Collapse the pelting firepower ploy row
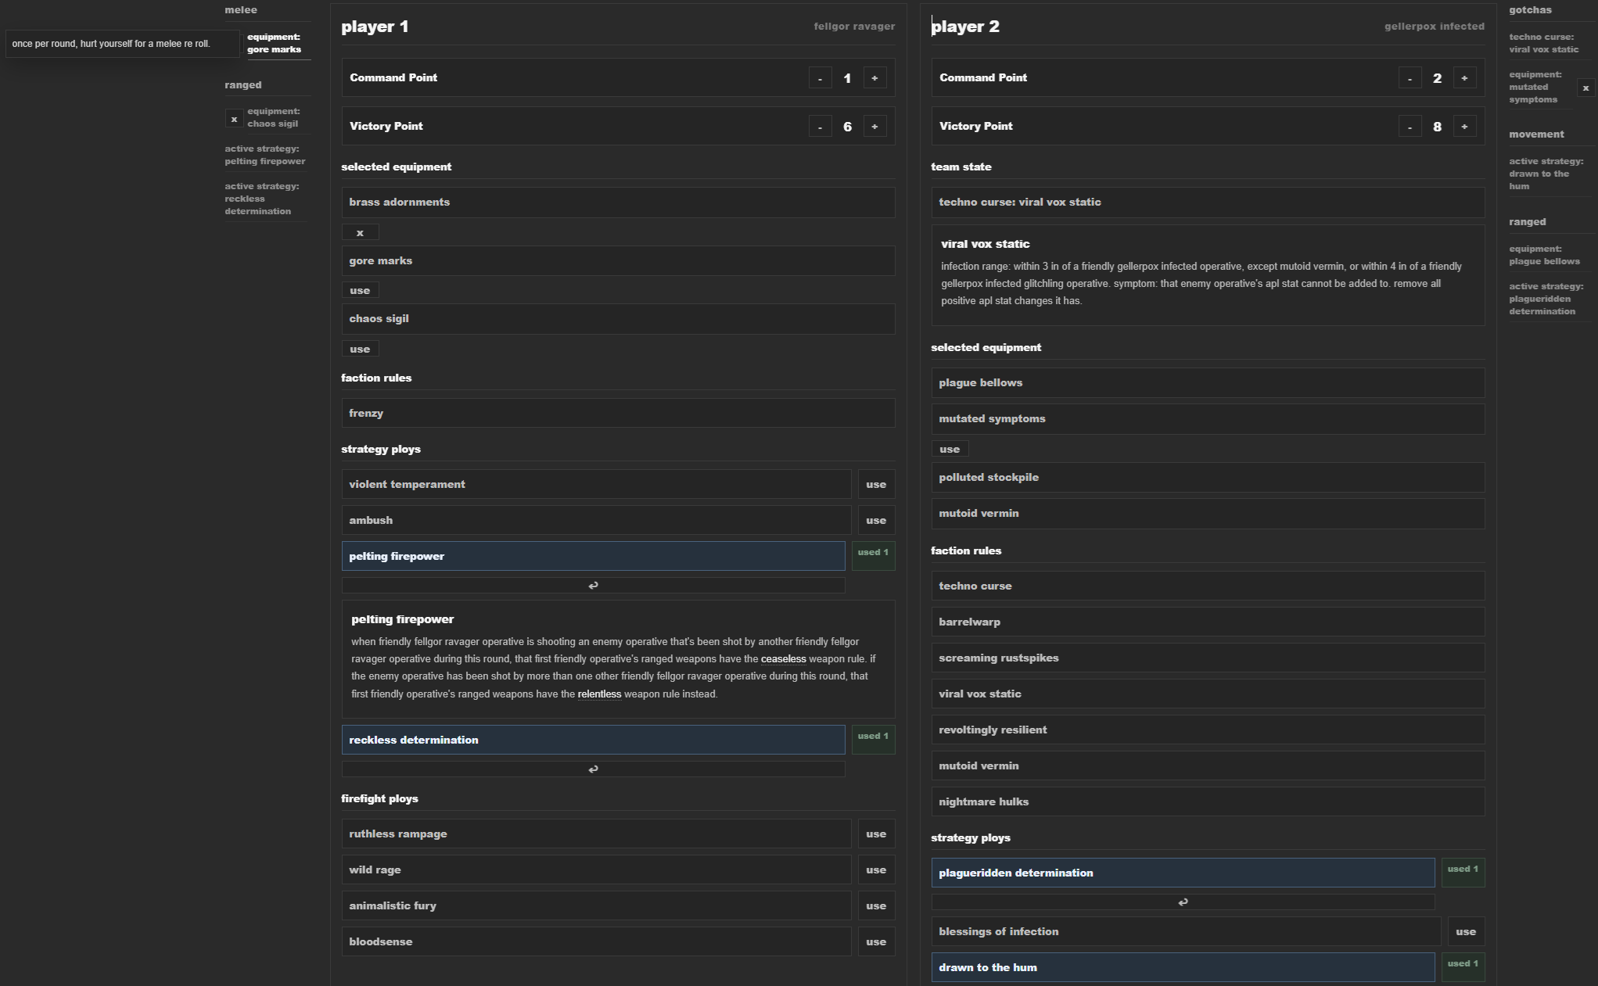Viewport: 1598px width, 986px height. coord(593,556)
